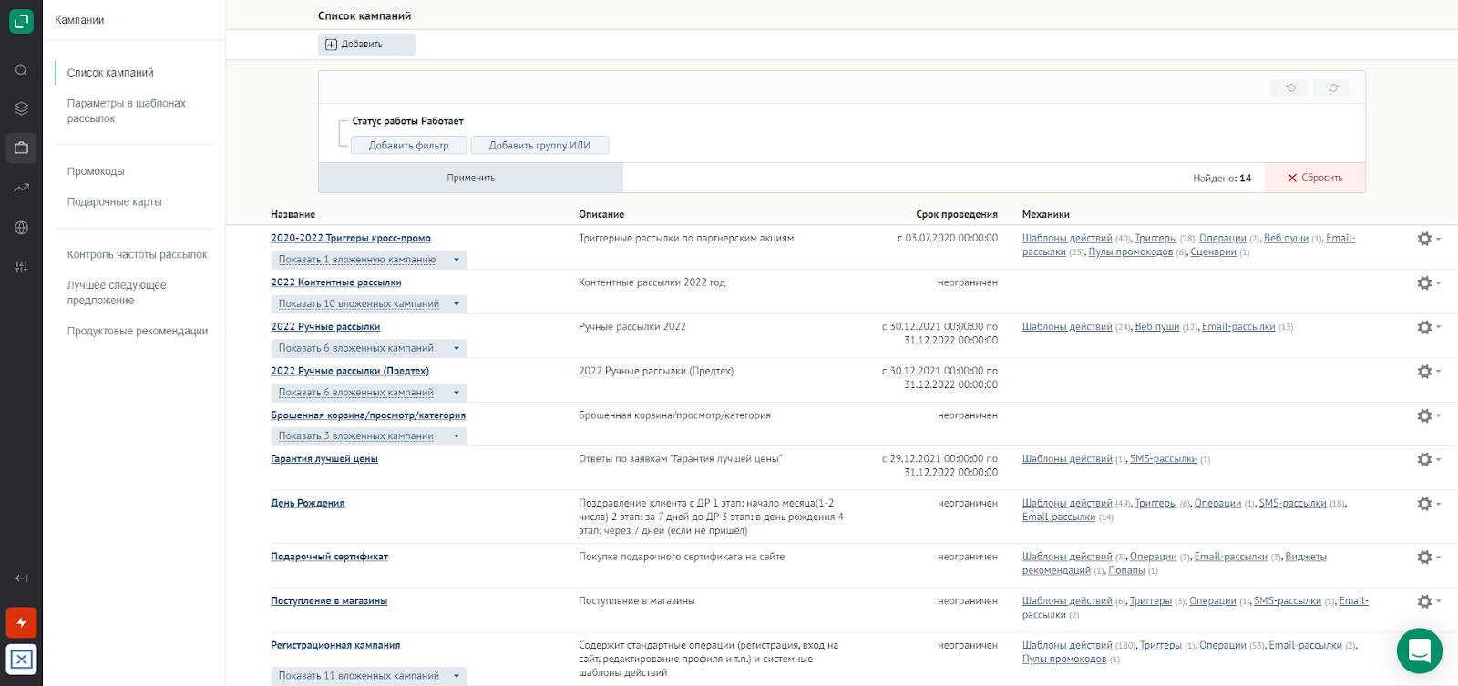
Task: Select the briefcase campaigns icon
Action: coord(21,148)
